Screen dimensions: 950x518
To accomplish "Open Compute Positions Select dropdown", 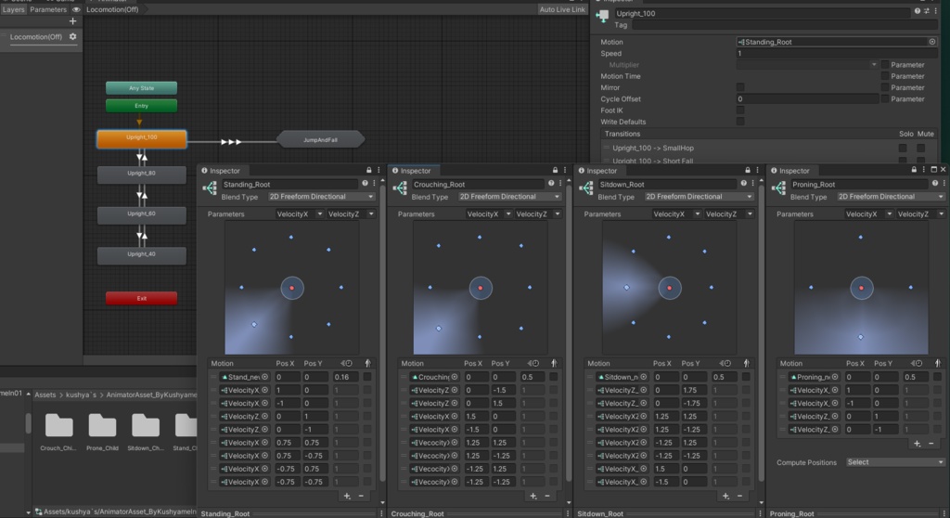I will pyautogui.click(x=895, y=462).
